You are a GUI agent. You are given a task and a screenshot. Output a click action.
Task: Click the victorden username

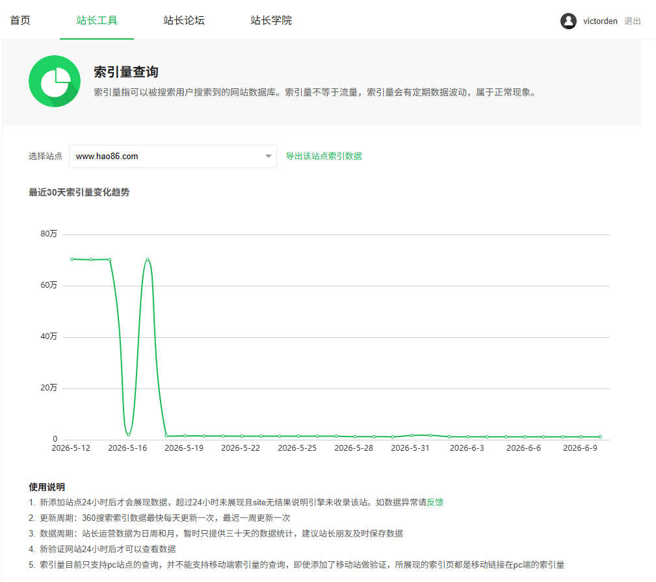pos(600,21)
